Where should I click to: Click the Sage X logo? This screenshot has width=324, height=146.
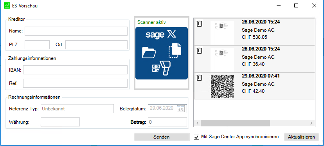161,35
